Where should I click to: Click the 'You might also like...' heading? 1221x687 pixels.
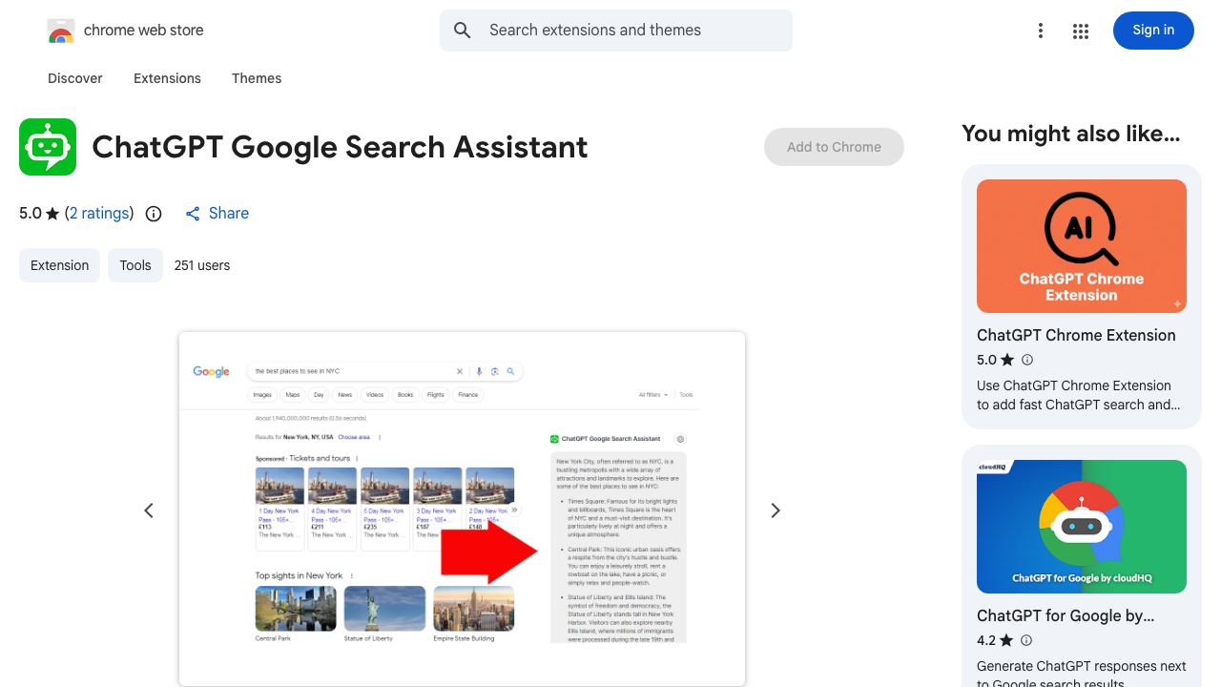1070,134
